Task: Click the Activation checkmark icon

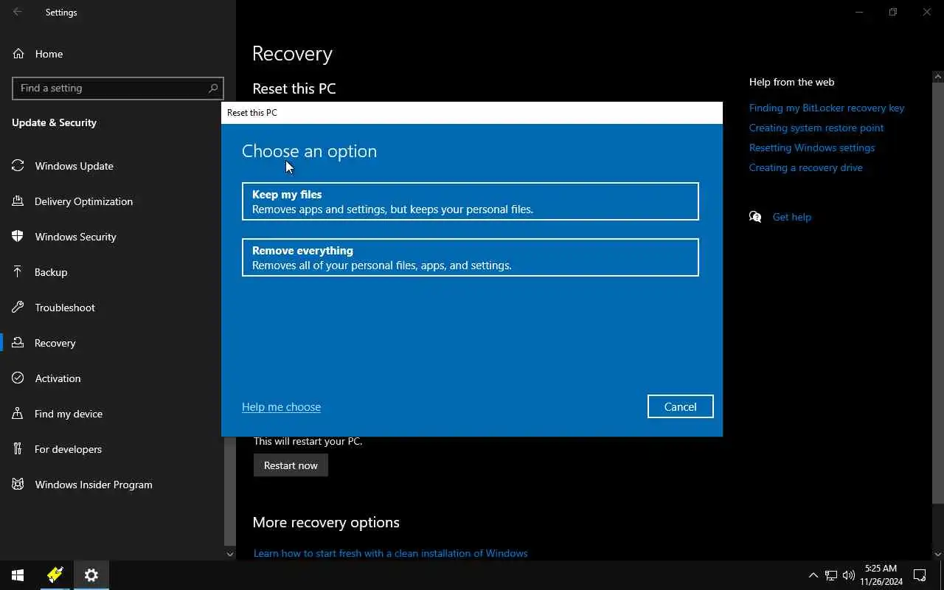Action: click(x=18, y=378)
